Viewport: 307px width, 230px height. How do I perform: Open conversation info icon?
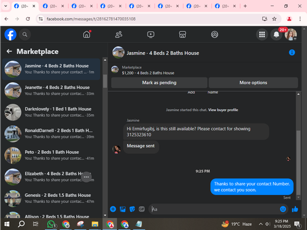coord(292,53)
